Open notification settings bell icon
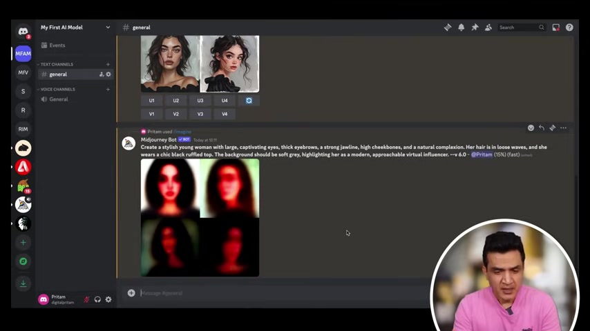Image resolution: width=590 pixels, height=331 pixels. (x=461, y=28)
